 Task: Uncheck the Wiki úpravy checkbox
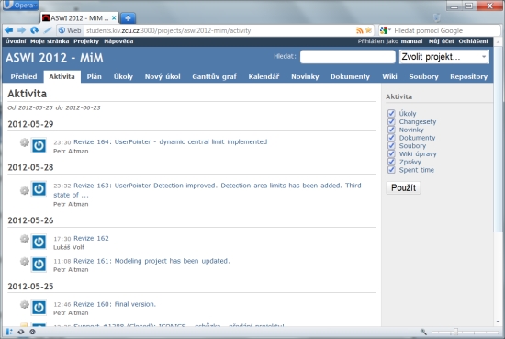pyautogui.click(x=391, y=153)
